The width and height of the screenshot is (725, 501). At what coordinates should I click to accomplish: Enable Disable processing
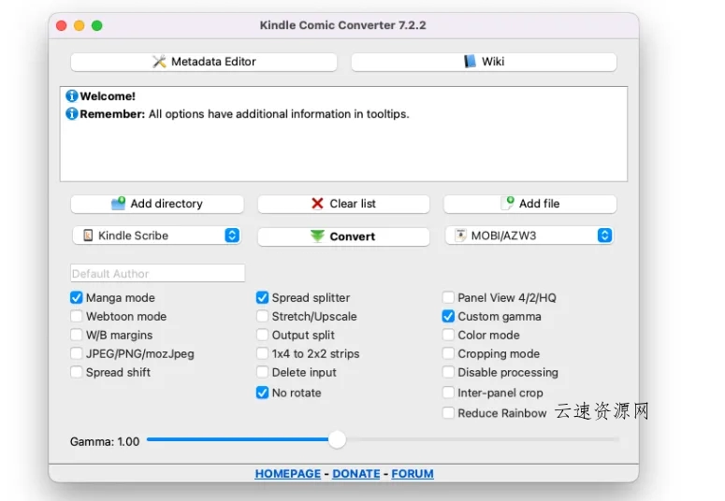pyautogui.click(x=448, y=372)
